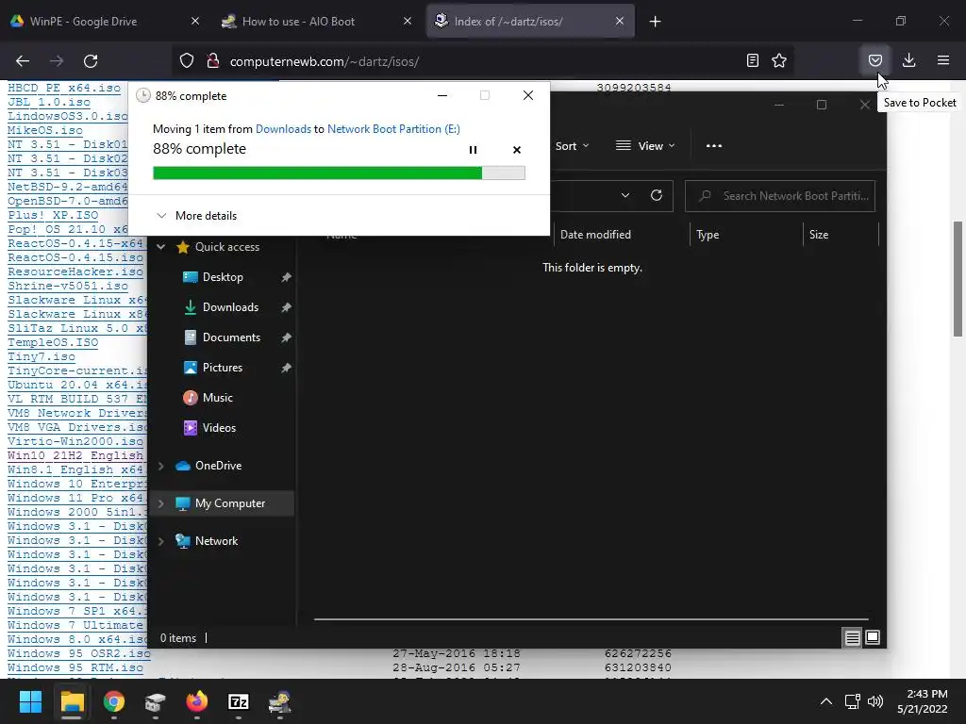The width and height of the screenshot is (966, 724).
Task: Cancel the file move operation
Action: [517, 150]
